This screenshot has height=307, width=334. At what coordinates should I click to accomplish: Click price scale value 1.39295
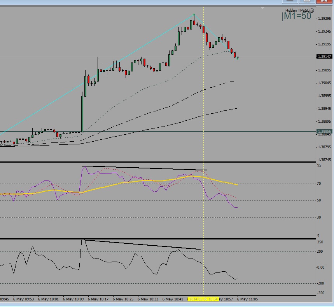tap(324, 19)
